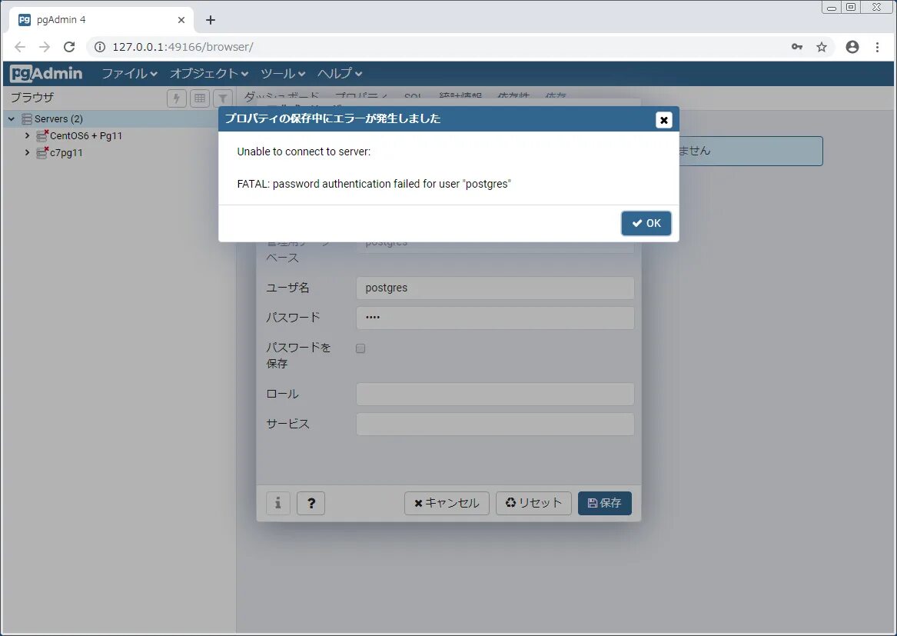Screen dimensions: 897x636
Task: Click the browser back arrow
Action: [x=19, y=47]
